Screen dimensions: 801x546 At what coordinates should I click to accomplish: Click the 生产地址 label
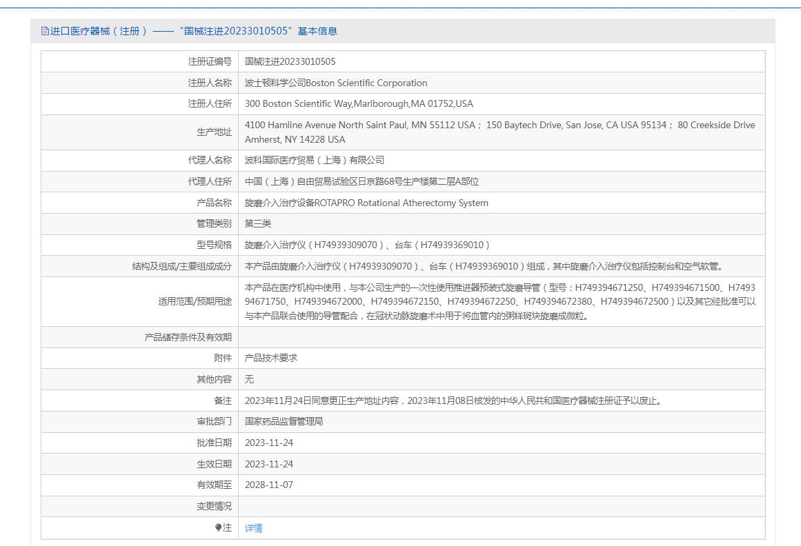coord(214,132)
